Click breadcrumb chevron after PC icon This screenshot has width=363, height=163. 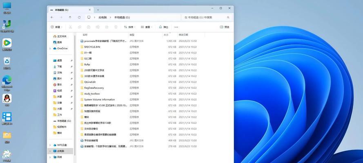coord(95,17)
